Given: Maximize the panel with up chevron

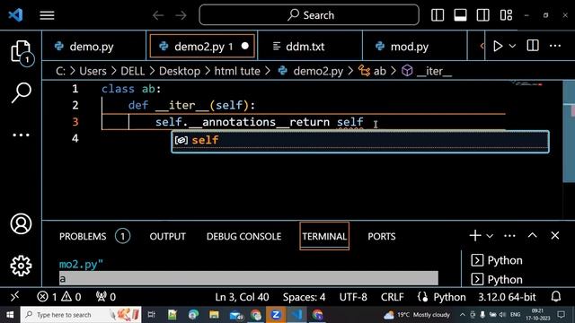Looking at the screenshot, I should coord(532,235).
